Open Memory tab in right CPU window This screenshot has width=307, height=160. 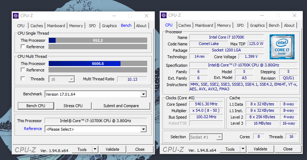point(224,25)
